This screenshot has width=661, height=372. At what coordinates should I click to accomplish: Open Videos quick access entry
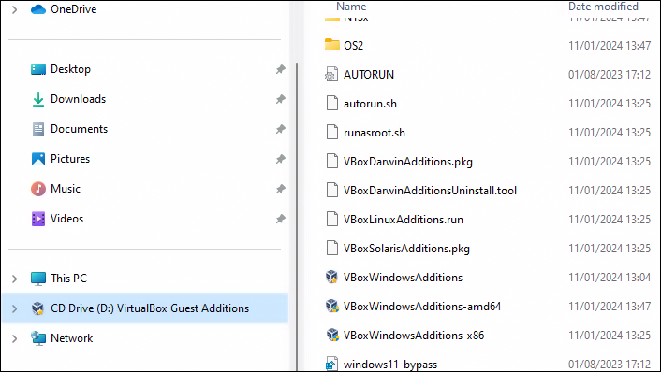66,219
